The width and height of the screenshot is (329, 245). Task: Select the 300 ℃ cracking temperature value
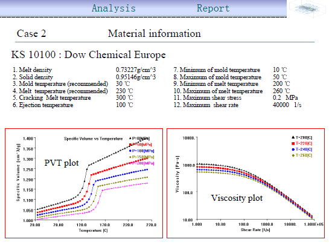(x=124, y=98)
